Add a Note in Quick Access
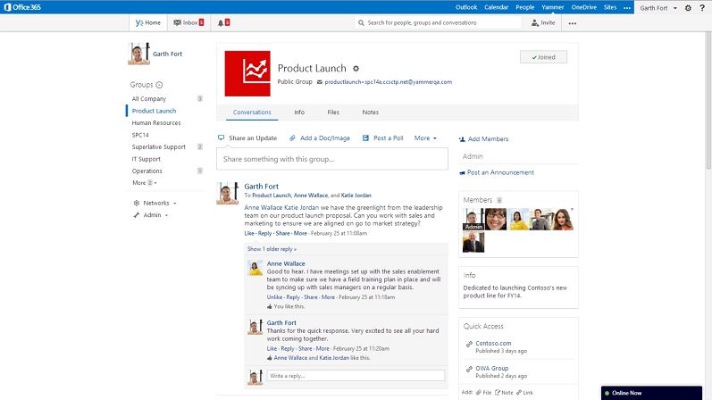Image resolution: width=712 pixels, height=400 pixels. tap(504, 392)
